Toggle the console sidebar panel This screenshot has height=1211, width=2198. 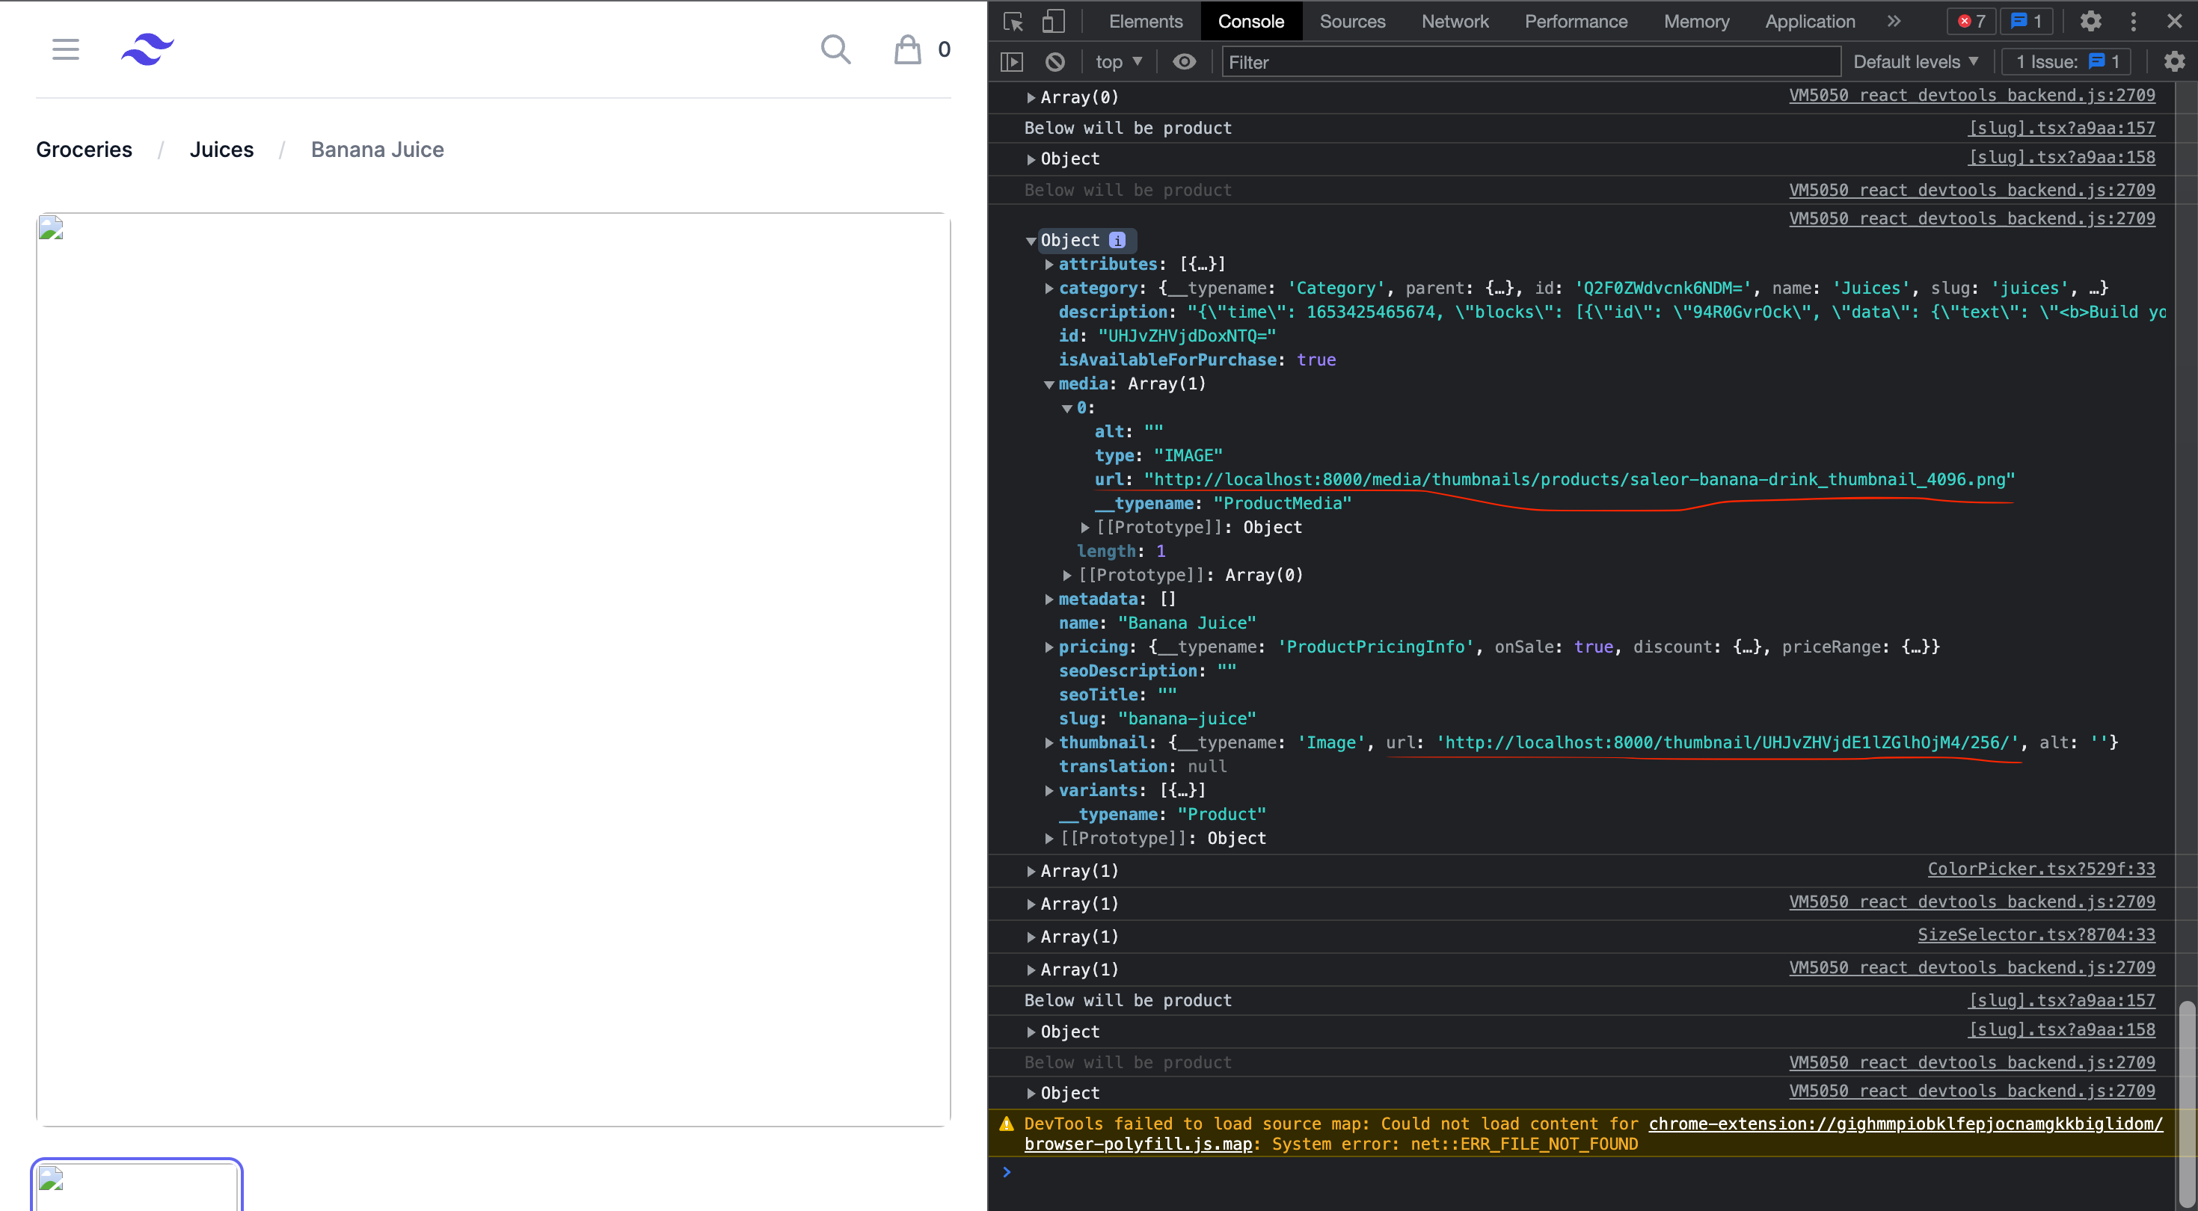(x=1013, y=61)
